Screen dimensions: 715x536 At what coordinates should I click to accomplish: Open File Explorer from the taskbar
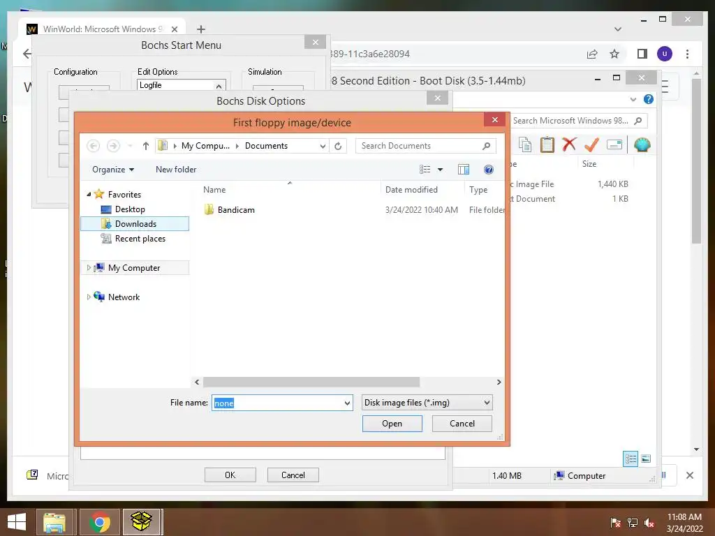[54, 522]
